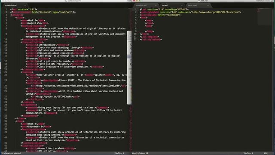Click the match="/schedule" template line
The width and height of the screenshot is (275, 155).
tap(160, 15)
